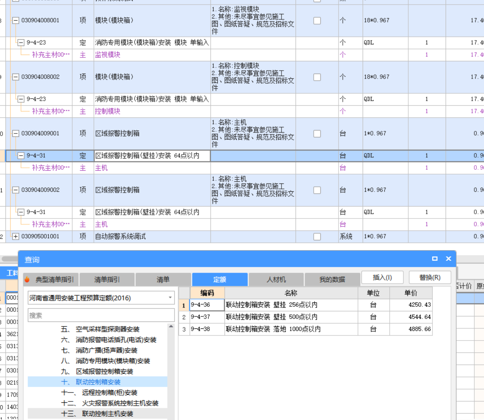Collapse item 030904008002
This screenshot has height=420, width=484.
(x=16, y=77)
